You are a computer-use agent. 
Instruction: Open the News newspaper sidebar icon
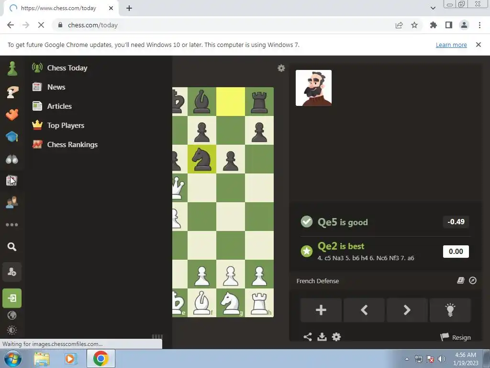11,181
